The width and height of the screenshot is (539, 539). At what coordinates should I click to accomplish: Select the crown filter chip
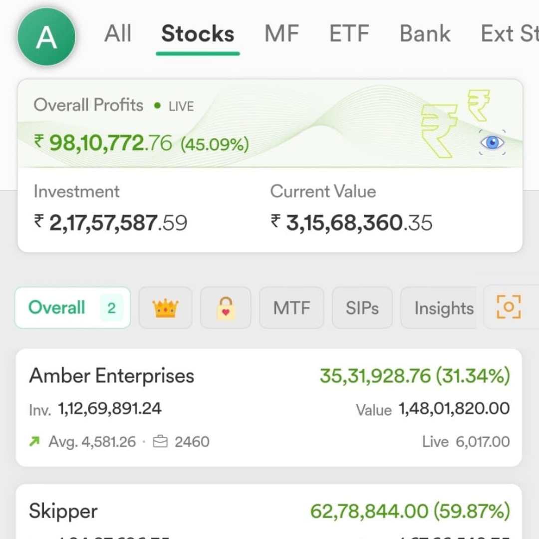(x=165, y=307)
